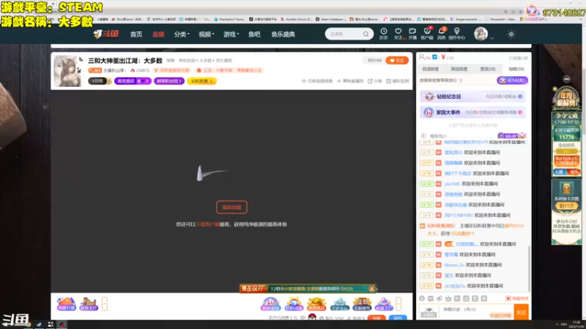Open the 消息 notification bell icon

pos(442,34)
